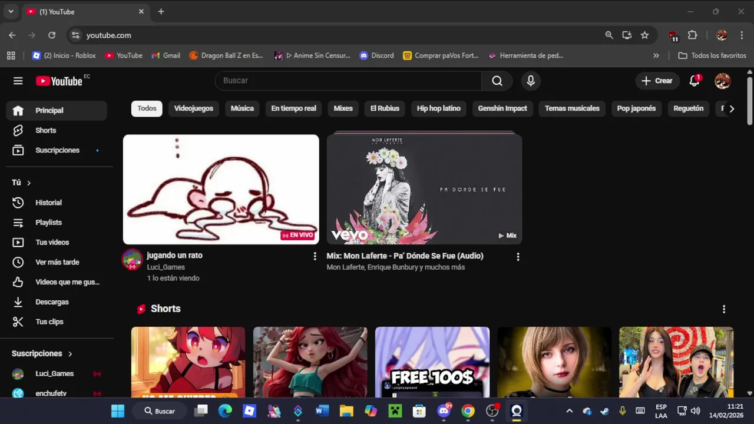The width and height of the screenshot is (754, 424).
Task: Open options for Mon Laferte mix
Action: click(518, 256)
